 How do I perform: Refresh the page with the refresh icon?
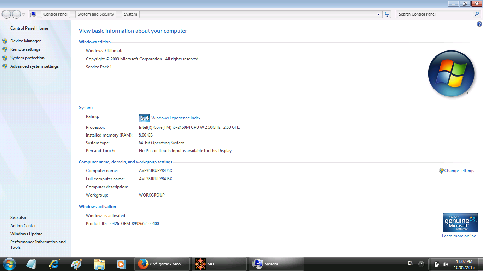pyautogui.click(x=386, y=14)
